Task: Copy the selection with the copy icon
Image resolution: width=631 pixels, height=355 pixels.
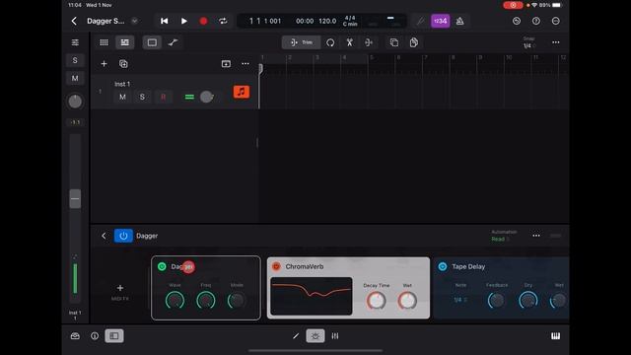Action: (394, 42)
